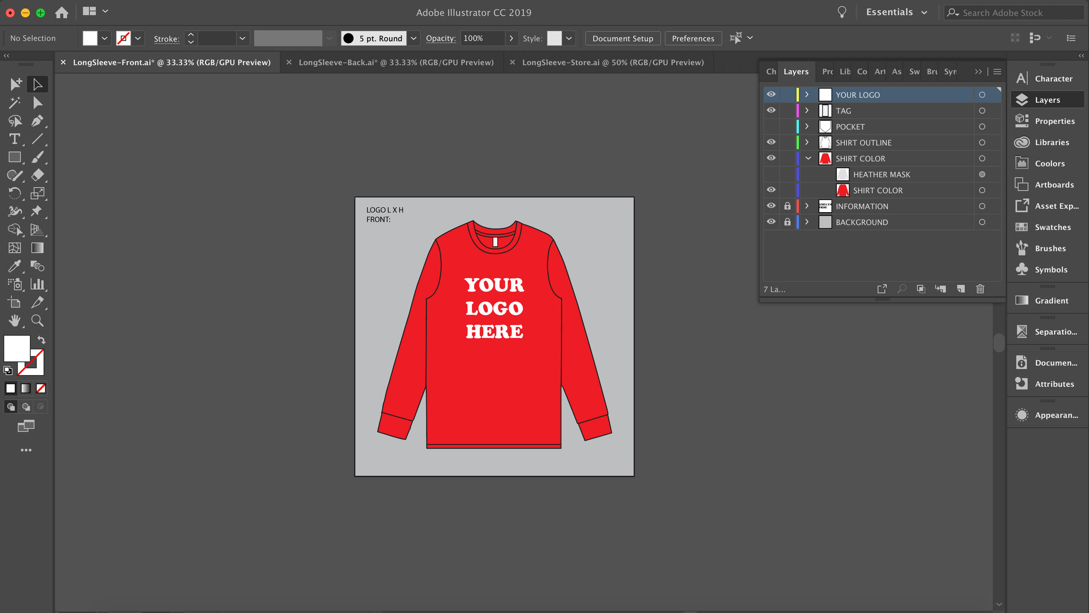1089x613 pixels.
Task: Select the Eyedropper tool
Action: 14,266
